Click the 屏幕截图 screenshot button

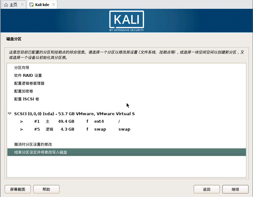pyautogui.click(x=18, y=189)
